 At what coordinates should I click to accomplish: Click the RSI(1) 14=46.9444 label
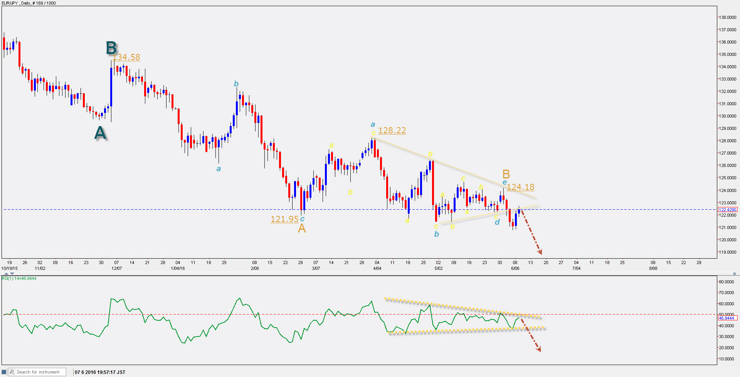click(x=19, y=278)
